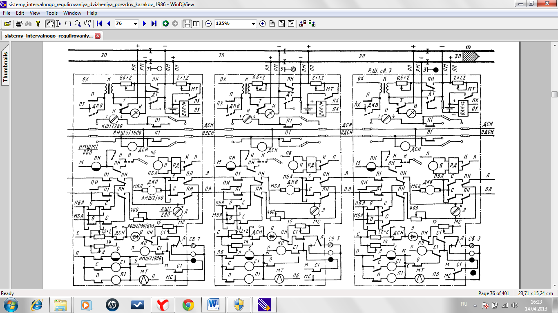Go to the first page
Screen dimensions: 558x313
pos(99,24)
